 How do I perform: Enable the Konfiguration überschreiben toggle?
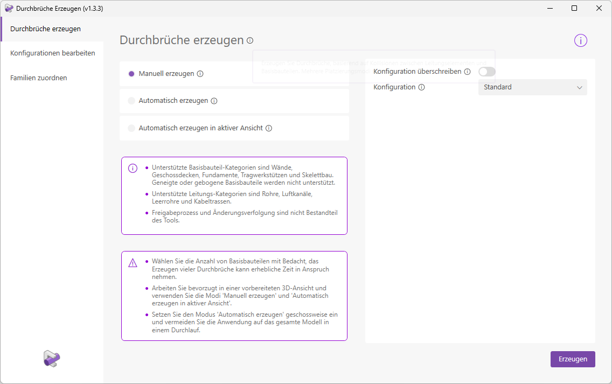click(x=486, y=72)
